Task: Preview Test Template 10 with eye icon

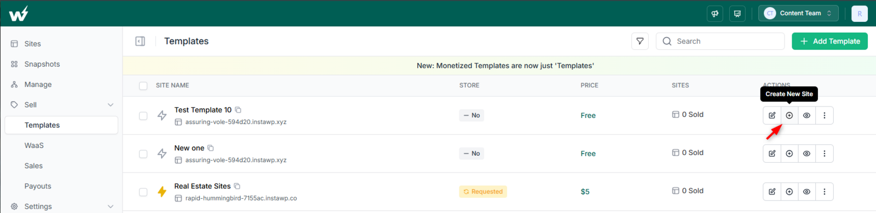Action: [807, 115]
